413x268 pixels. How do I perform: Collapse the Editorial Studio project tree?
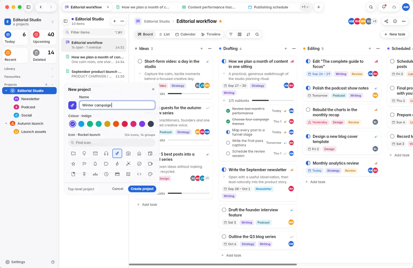6,91
